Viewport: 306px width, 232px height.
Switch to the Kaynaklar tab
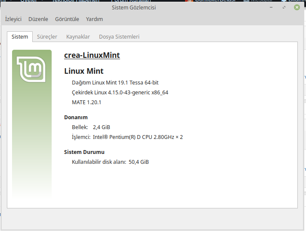pyautogui.click(x=78, y=36)
